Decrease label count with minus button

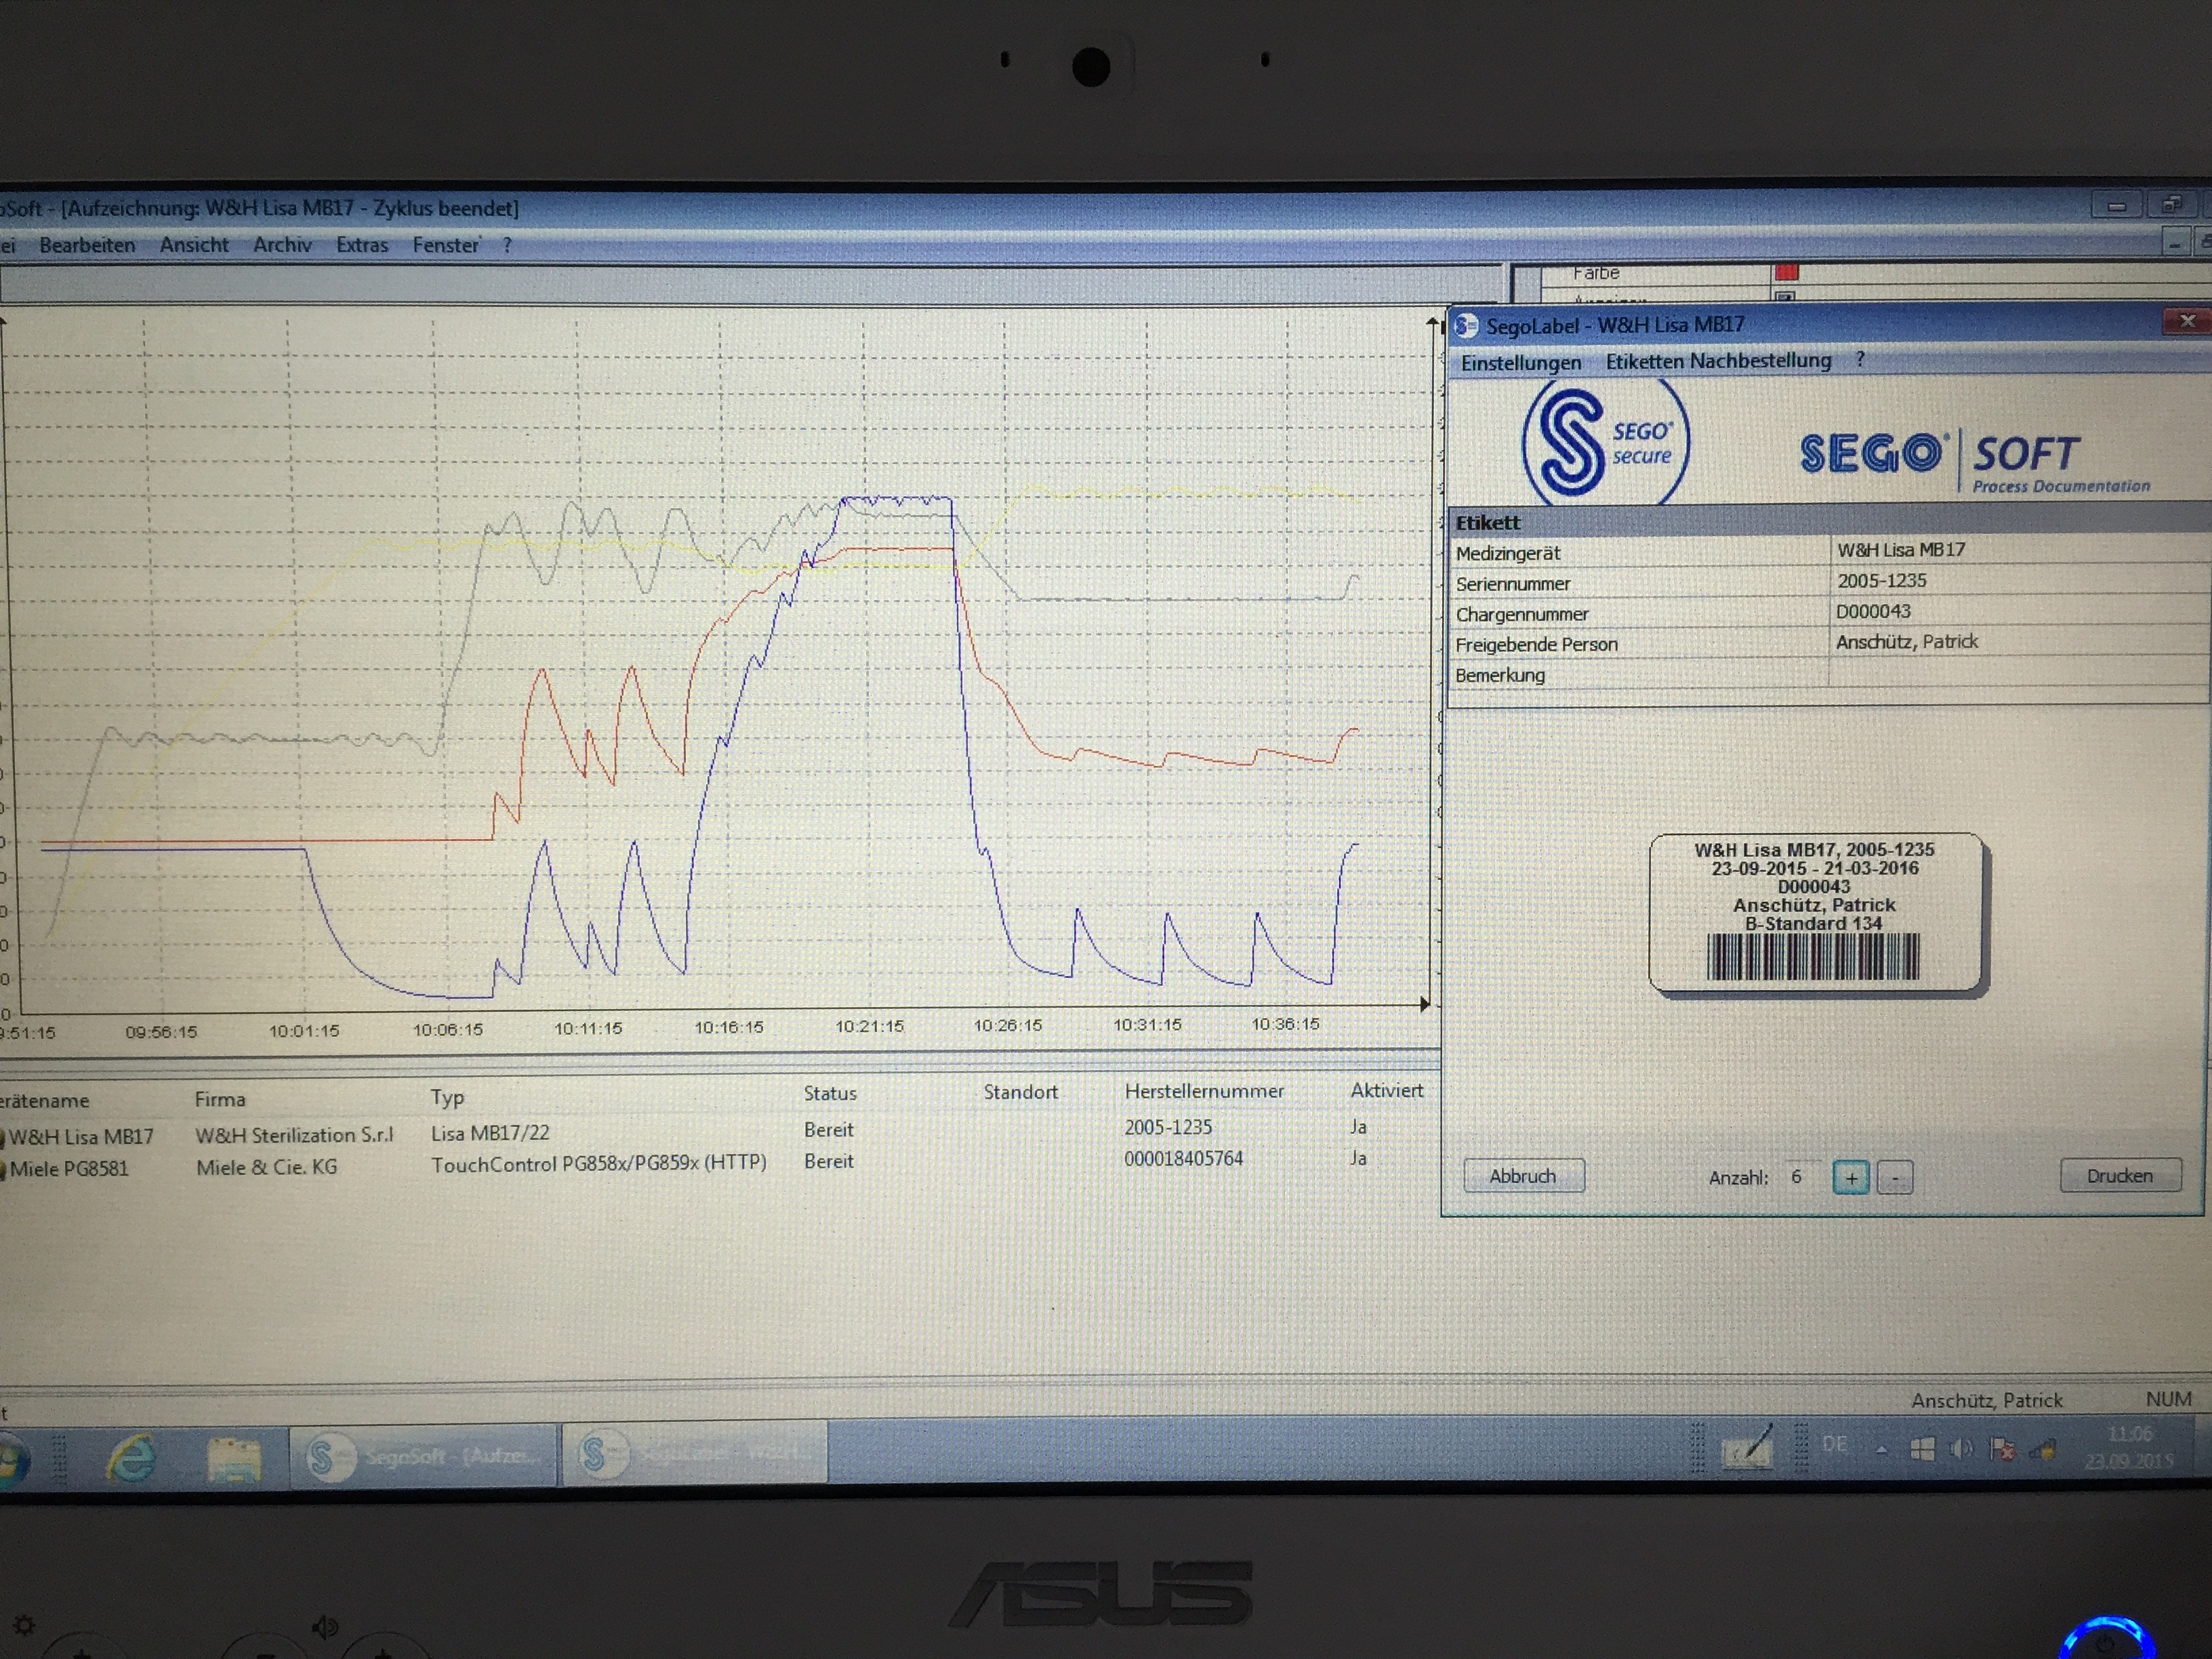pos(1895,1178)
